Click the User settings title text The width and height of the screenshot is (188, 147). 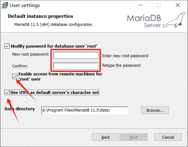pyautogui.click(x=25, y=5)
